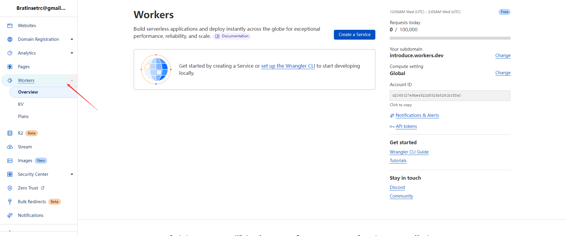The image size is (566, 236).
Task: Click the R2 database icon
Action: 10,133
